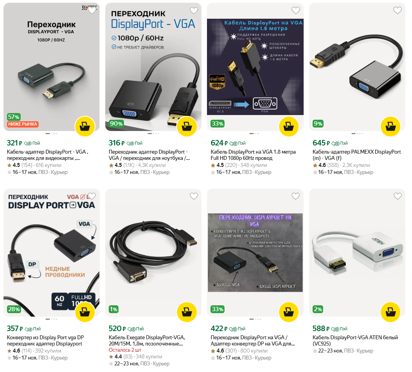
Task: Open Кабель Exegate DisplayPort-VGA title link
Action: [147, 340]
